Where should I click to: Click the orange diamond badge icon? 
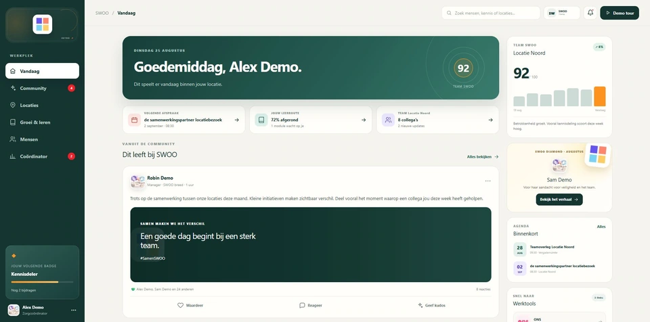[x=14, y=256]
